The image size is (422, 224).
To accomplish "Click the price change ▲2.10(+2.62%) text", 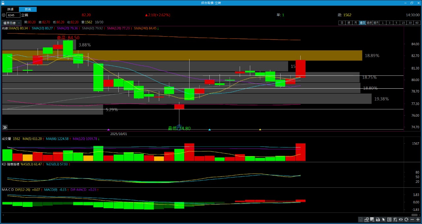I will pyautogui.click(x=157, y=15).
